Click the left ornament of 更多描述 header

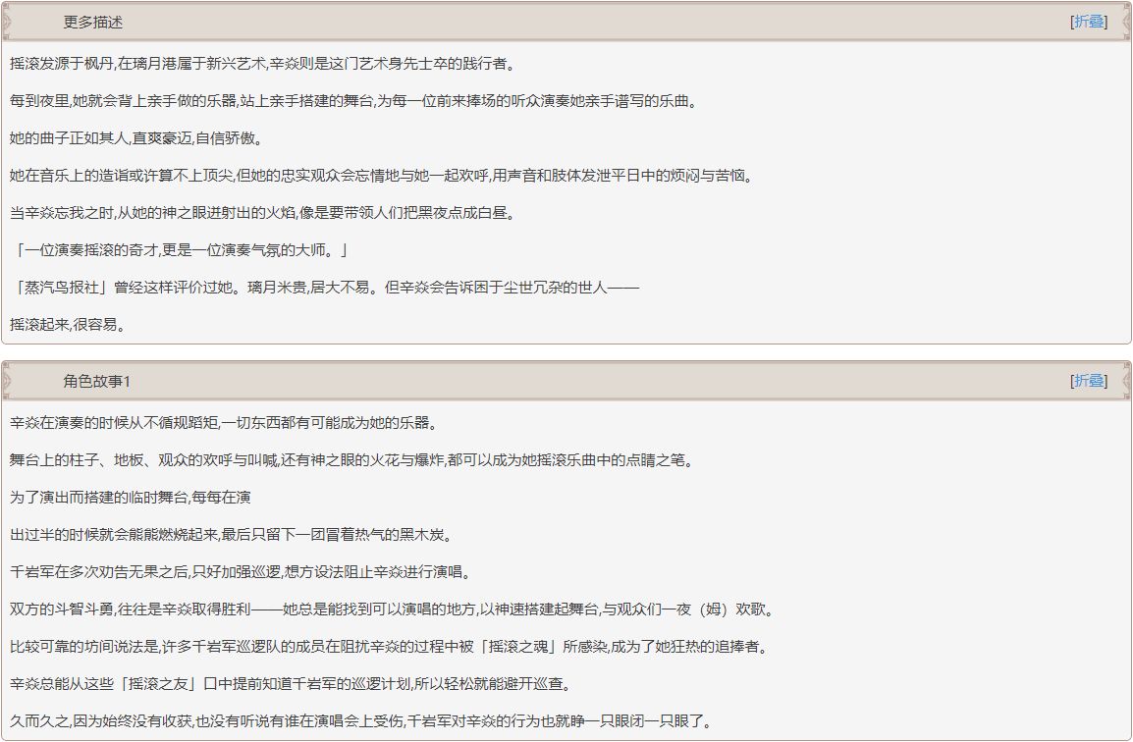tap(7, 22)
